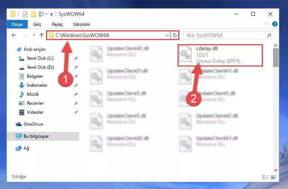Click the scrollbar down arrow
The image size is (288, 189).
click(276, 170)
